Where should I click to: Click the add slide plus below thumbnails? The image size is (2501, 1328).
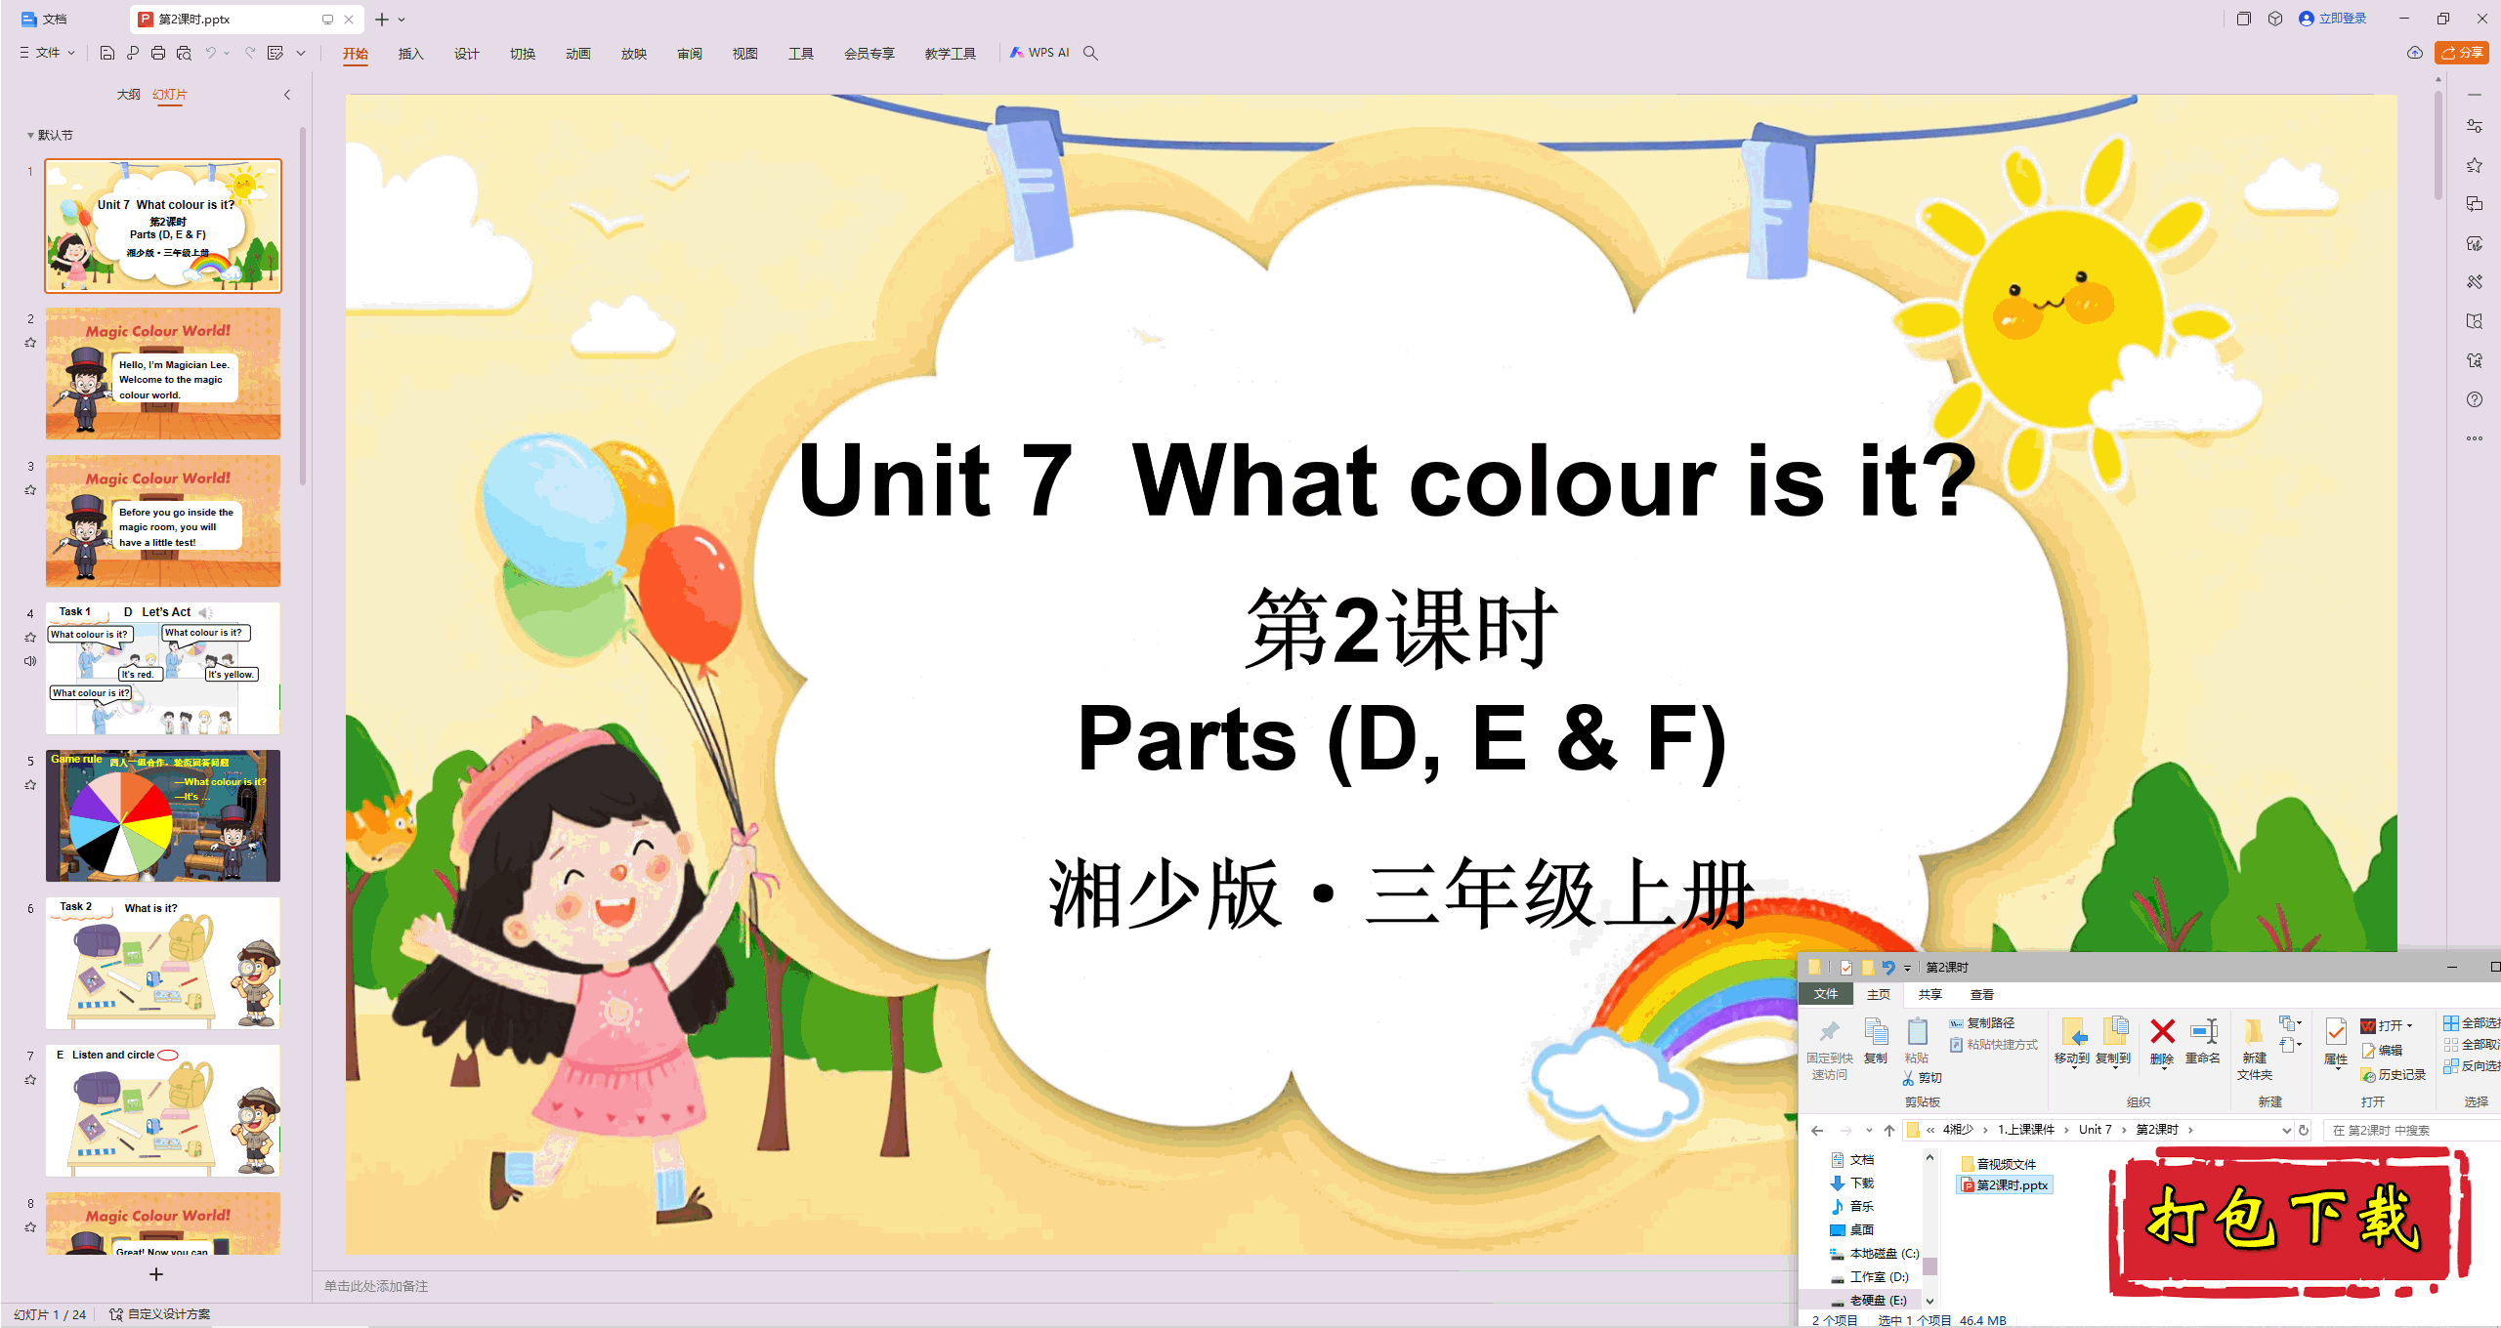(156, 1274)
